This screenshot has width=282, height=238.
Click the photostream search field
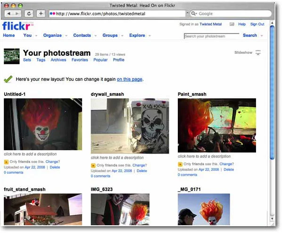pyautogui.click(x=211, y=36)
